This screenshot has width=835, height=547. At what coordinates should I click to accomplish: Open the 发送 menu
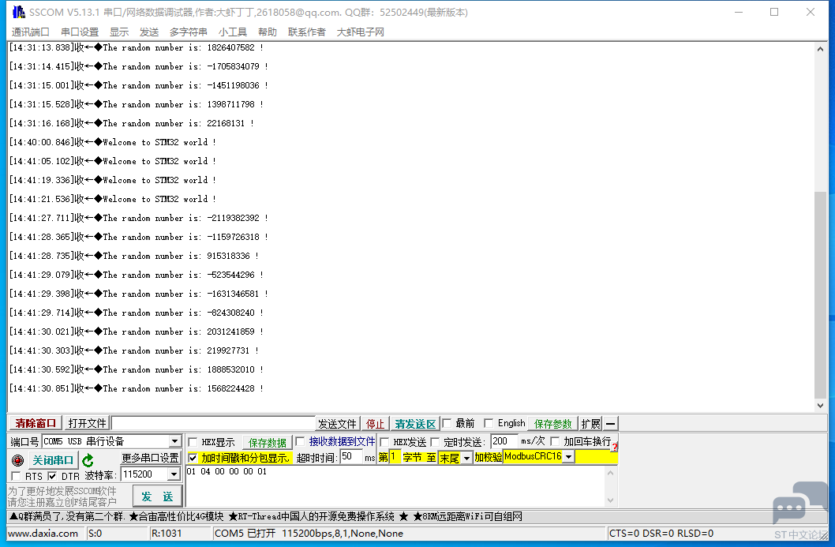pos(149,32)
